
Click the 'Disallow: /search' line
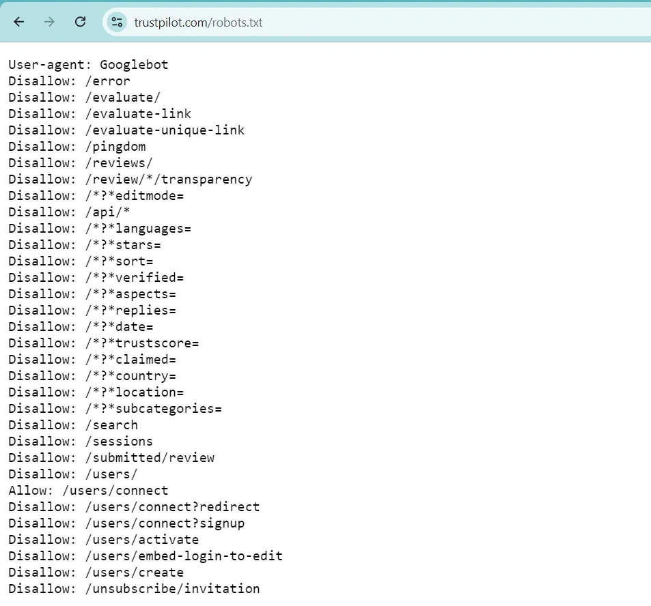coord(73,425)
